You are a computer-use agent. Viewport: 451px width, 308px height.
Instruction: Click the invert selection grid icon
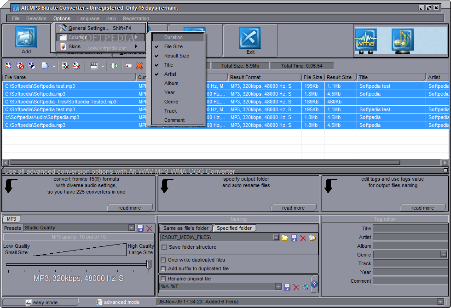pyautogui.click(x=32, y=66)
